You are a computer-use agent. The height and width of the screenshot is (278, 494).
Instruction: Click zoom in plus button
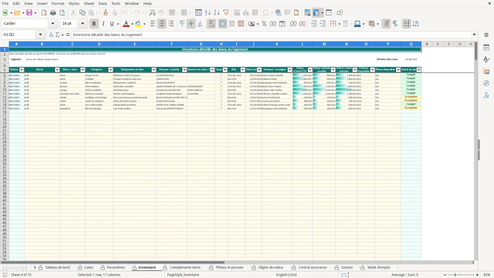pyautogui.click(x=477, y=275)
